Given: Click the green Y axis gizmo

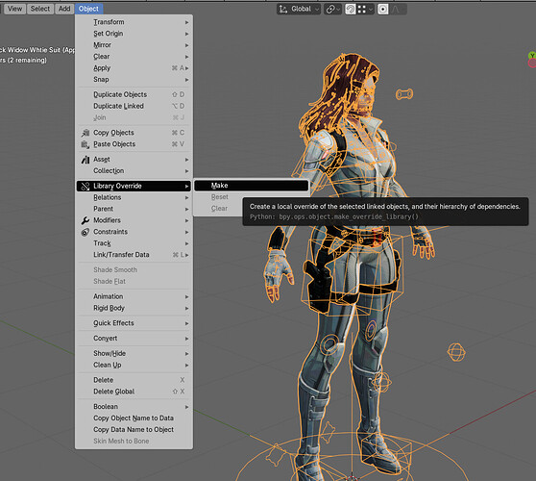Looking at the screenshot, I should pos(532,56).
